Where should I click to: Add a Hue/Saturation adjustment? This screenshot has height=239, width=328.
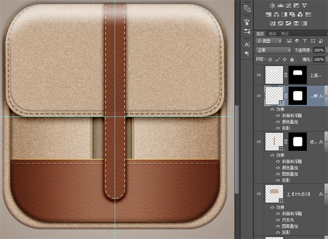point(269,14)
